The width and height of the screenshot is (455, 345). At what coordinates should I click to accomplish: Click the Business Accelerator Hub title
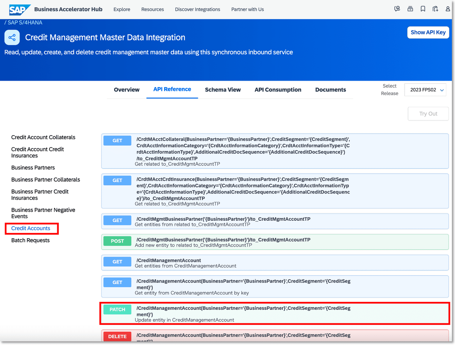pos(68,9)
